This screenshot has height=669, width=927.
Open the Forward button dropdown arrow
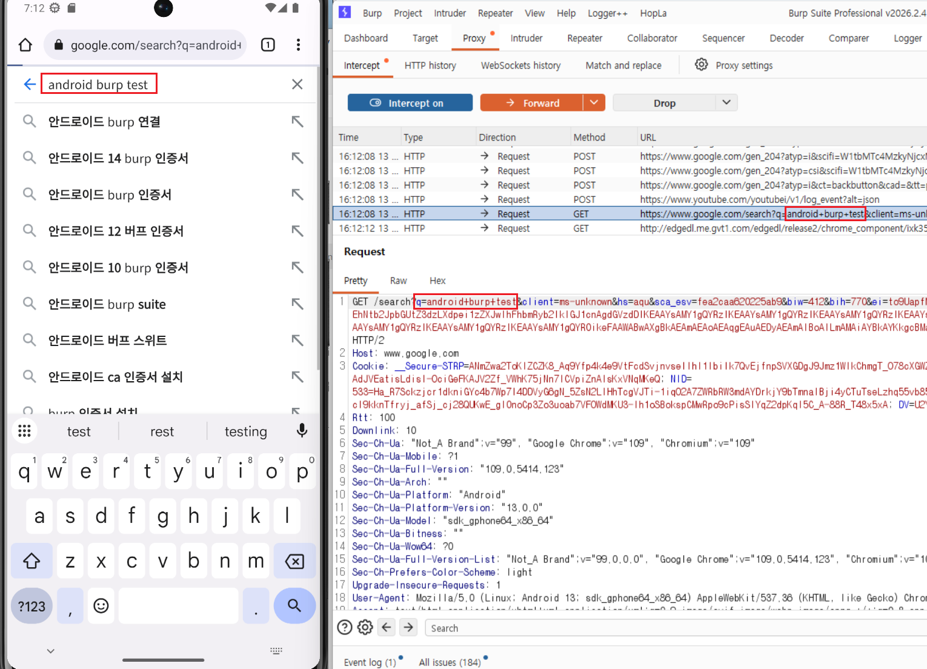594,103
